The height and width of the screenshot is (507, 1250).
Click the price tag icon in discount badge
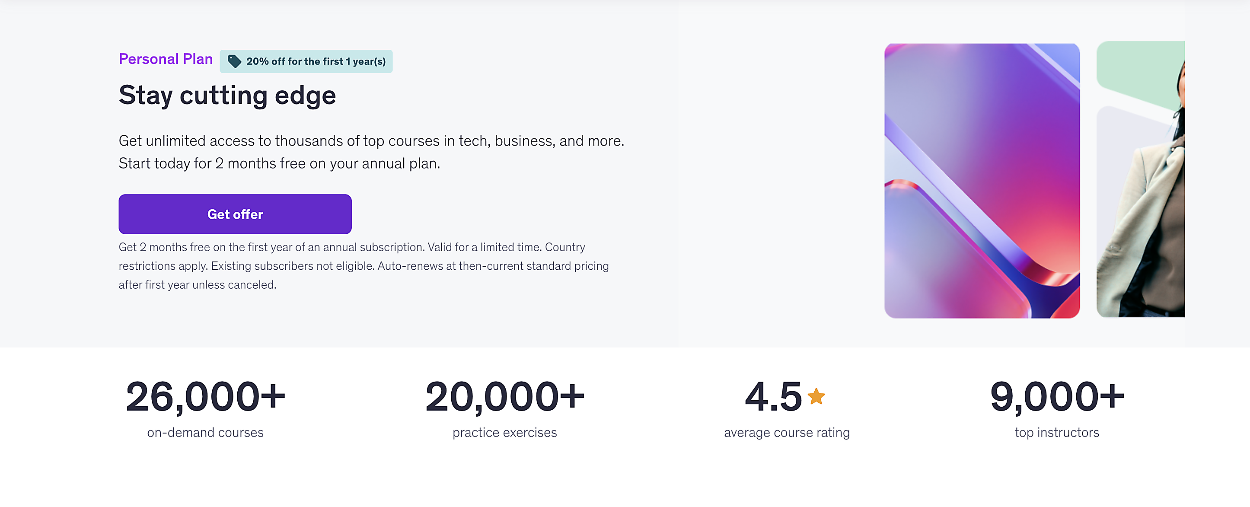(x=234, y=61)
